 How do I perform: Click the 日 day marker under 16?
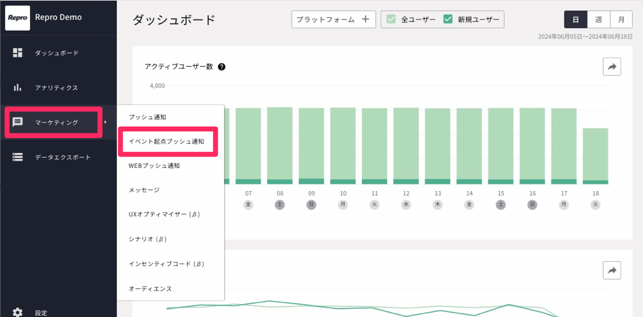(532, 205)
